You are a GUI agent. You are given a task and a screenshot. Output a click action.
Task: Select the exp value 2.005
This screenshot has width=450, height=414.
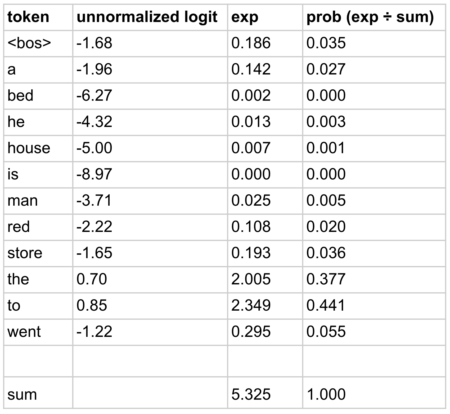click(251, 279)
